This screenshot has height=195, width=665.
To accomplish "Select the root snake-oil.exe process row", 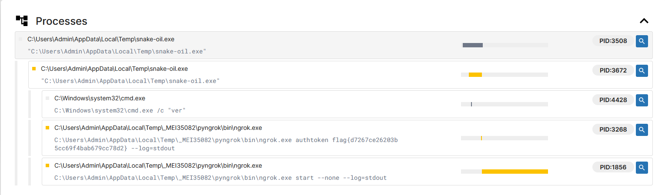I will [101, 39].
